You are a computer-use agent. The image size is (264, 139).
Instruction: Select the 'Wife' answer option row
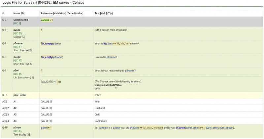point(98,102)
